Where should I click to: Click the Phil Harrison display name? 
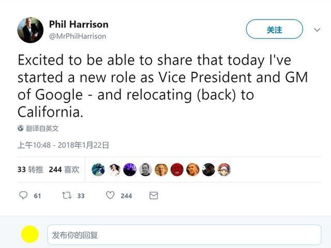[78, 24]
